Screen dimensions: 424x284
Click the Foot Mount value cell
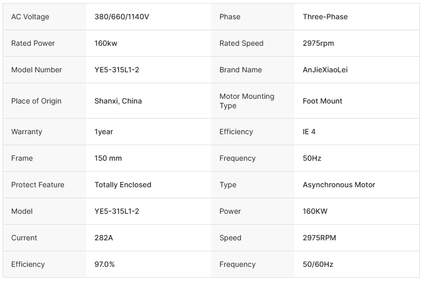tap(323, 101)
